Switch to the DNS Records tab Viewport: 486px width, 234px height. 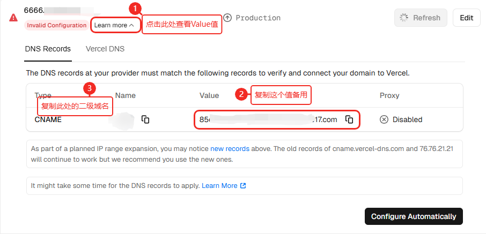point(48,49)
